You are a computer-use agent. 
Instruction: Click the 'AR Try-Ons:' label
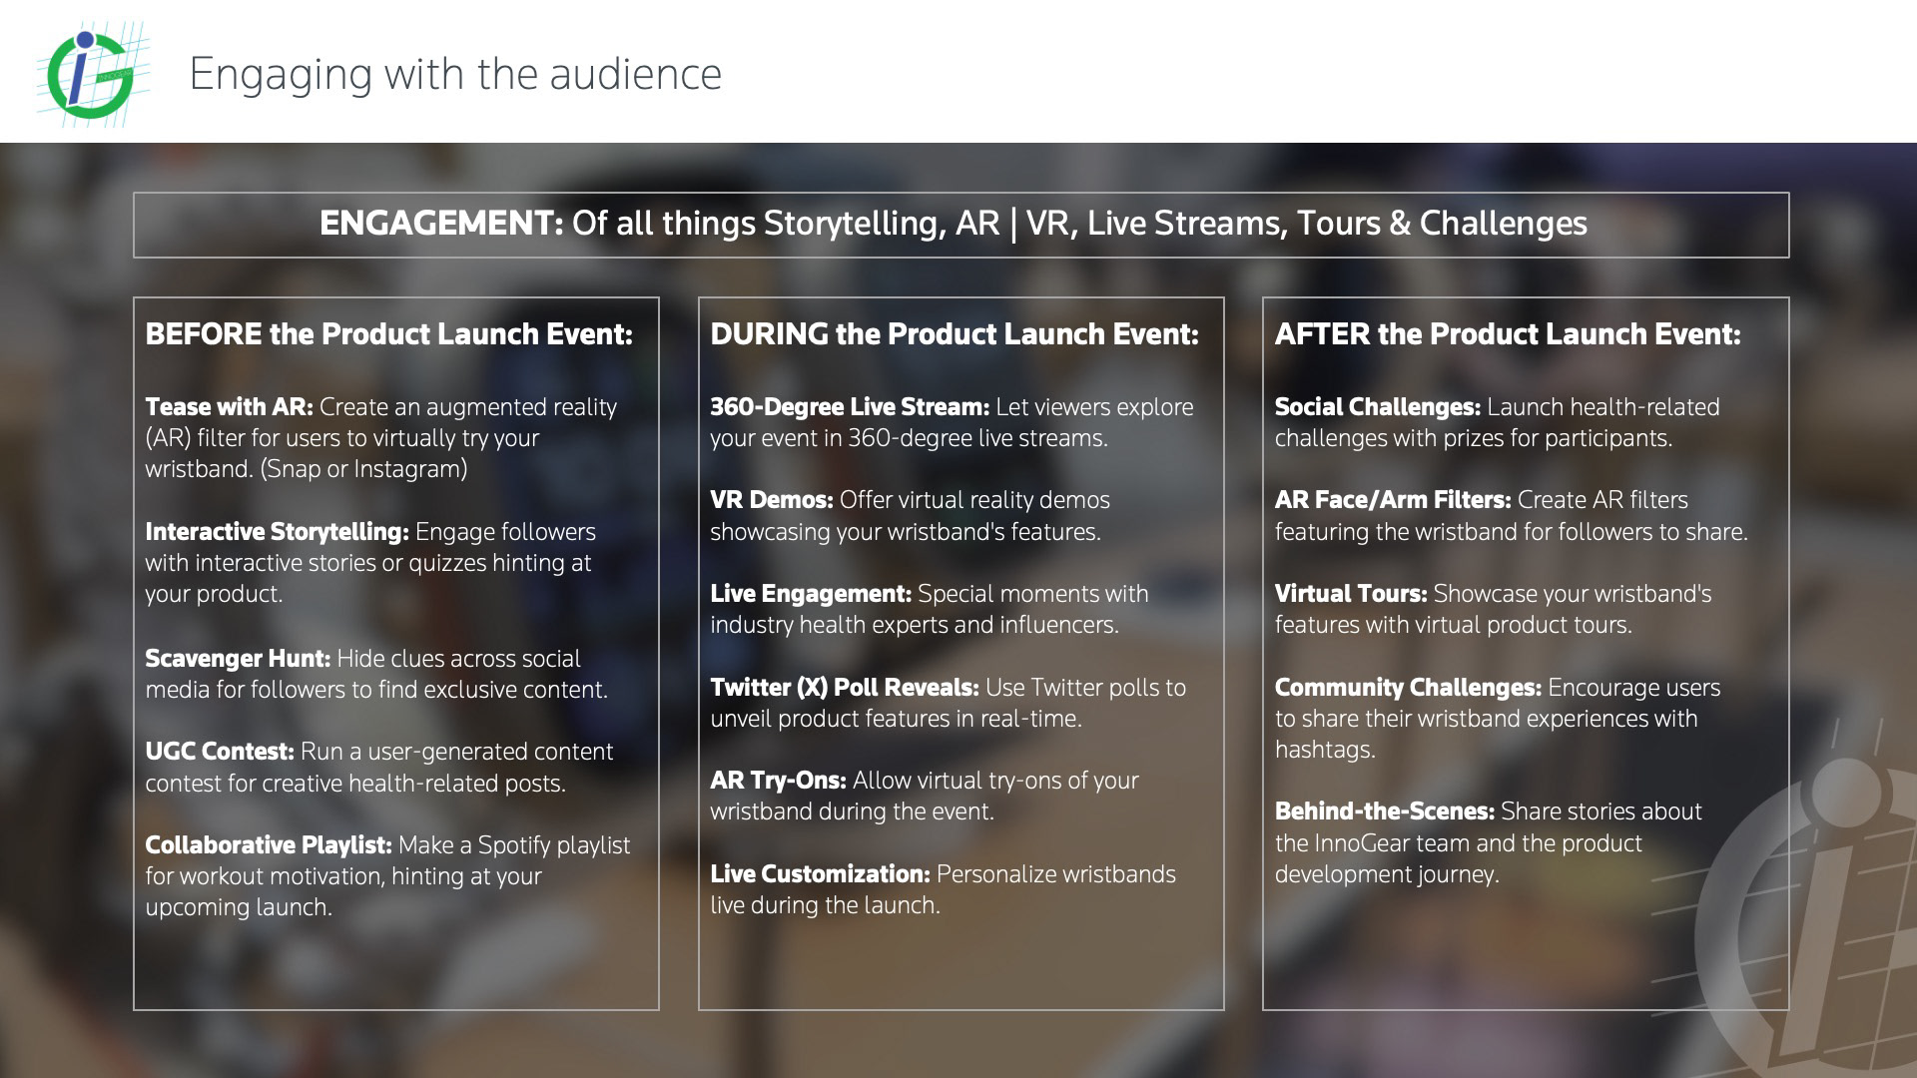pyautogui.click(x=779, y=781)
